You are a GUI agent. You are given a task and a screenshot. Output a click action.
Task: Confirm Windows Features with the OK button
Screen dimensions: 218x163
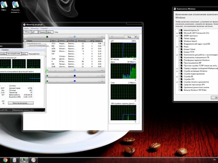pos(215,98)
